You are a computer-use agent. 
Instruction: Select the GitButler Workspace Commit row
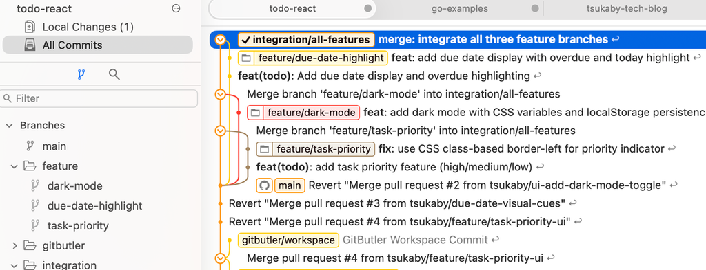pyautogui.click(x=415, y=240)
